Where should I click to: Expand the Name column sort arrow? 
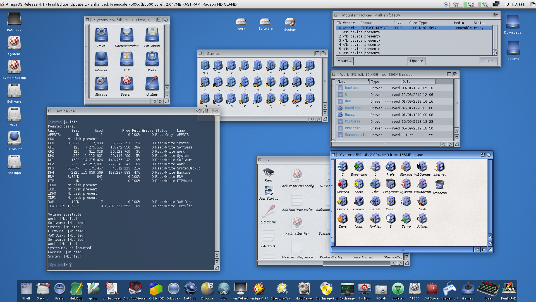click(368, 81)
